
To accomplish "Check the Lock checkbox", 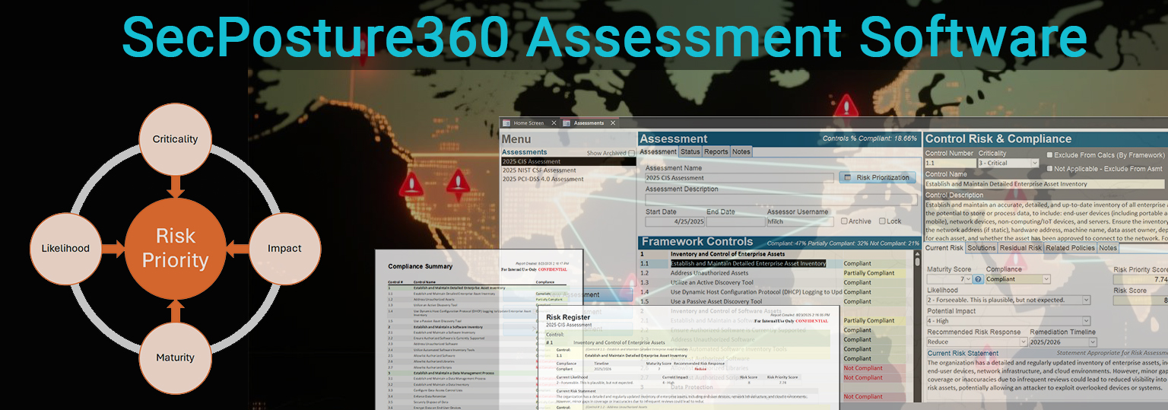I will pyautogui.click(x=882, y=221).
